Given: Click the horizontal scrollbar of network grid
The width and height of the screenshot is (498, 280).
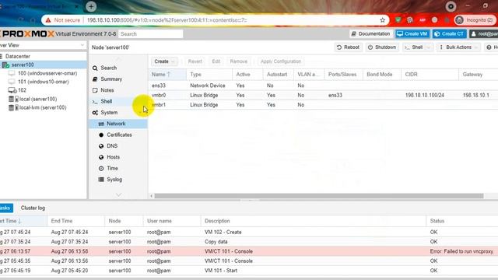Looking at the screenshot, I should 319,196.
